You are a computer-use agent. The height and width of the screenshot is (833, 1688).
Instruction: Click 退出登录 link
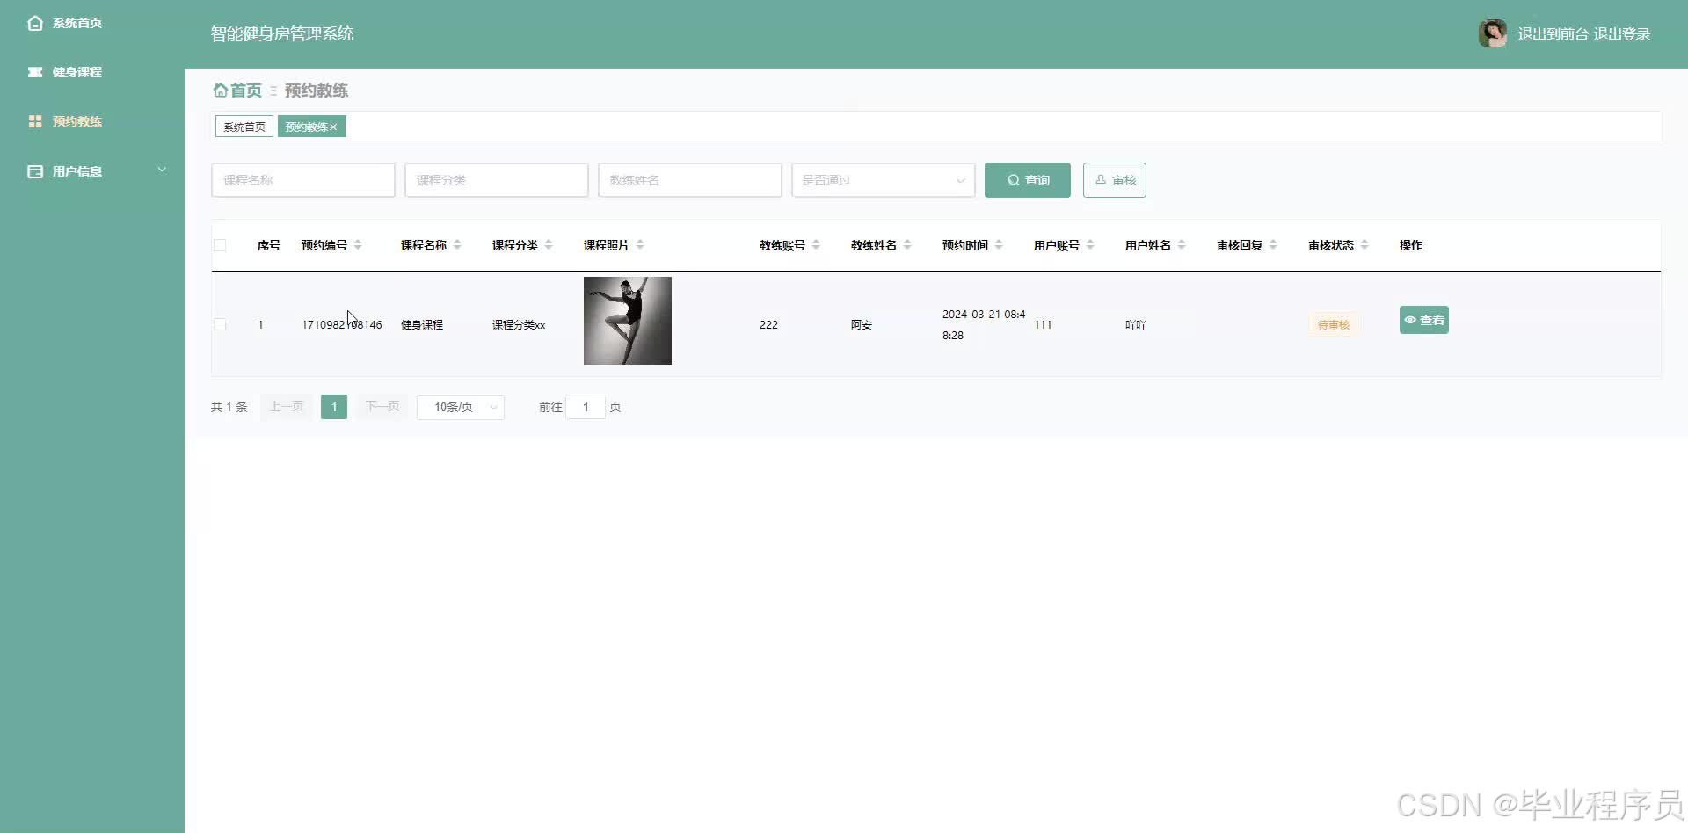(x=1622, y=34)
